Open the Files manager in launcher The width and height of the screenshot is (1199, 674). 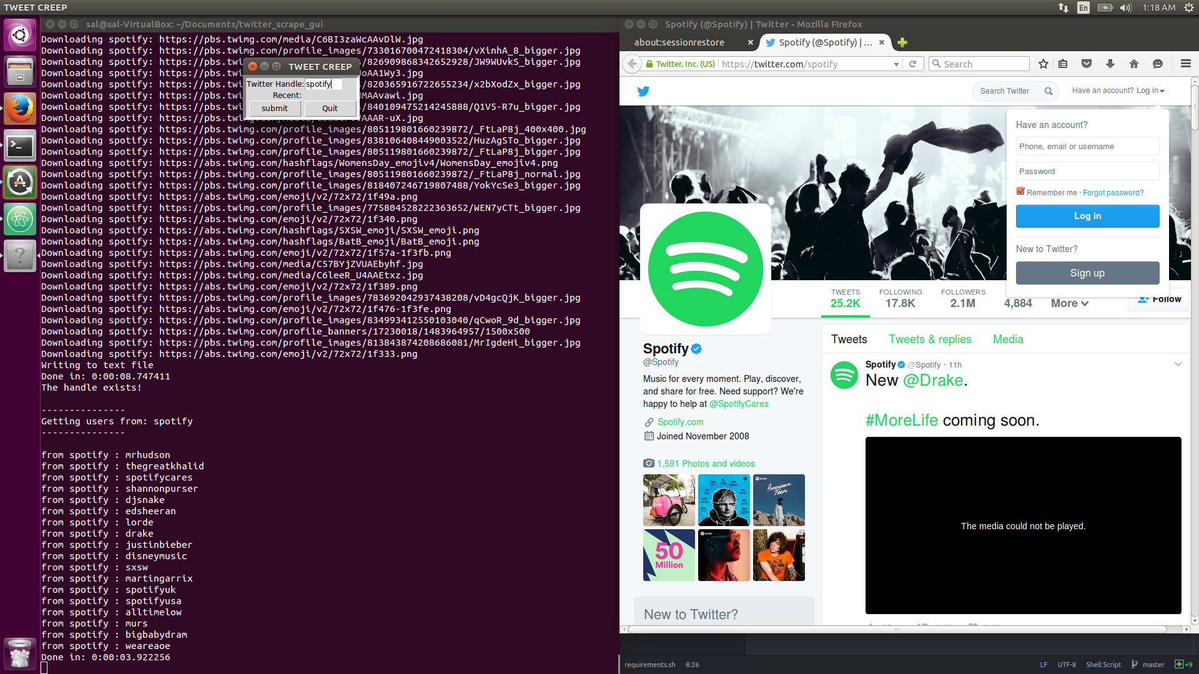coord(20,72)
